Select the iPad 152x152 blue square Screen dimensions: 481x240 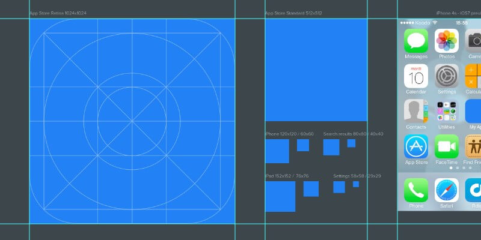[x=280, y=196]
